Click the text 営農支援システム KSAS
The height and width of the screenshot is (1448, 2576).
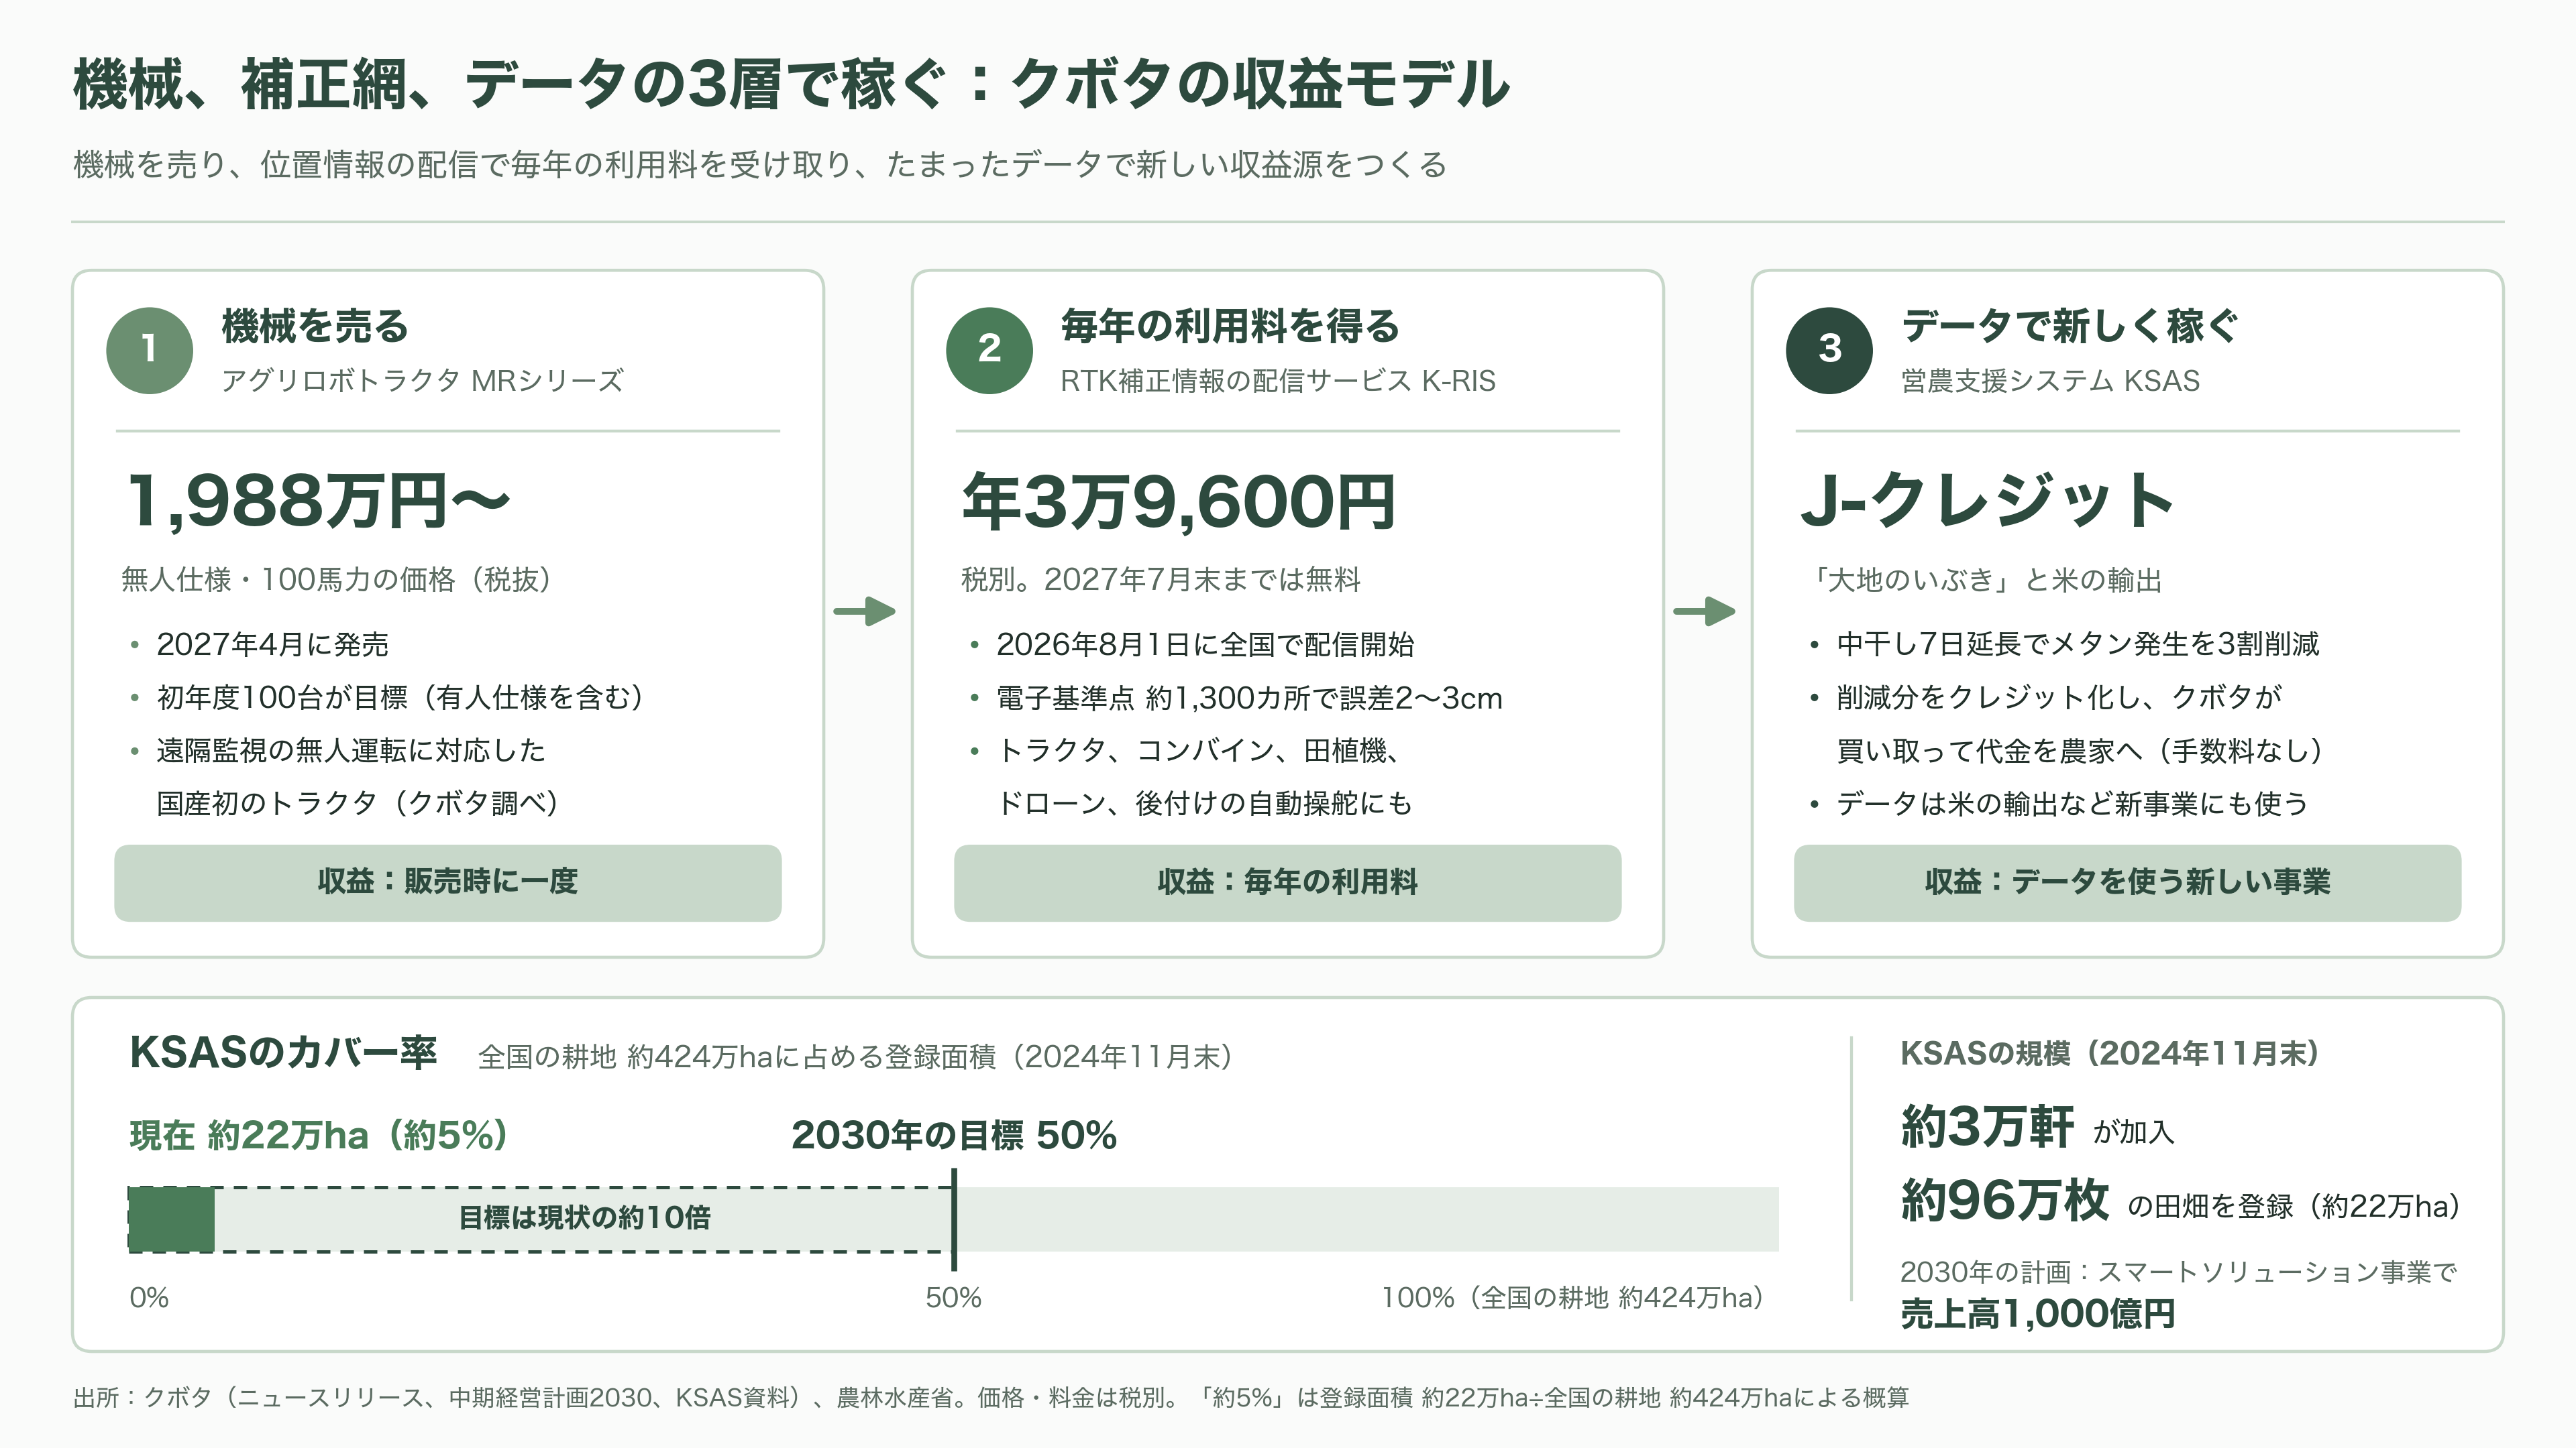point(2050,381)
